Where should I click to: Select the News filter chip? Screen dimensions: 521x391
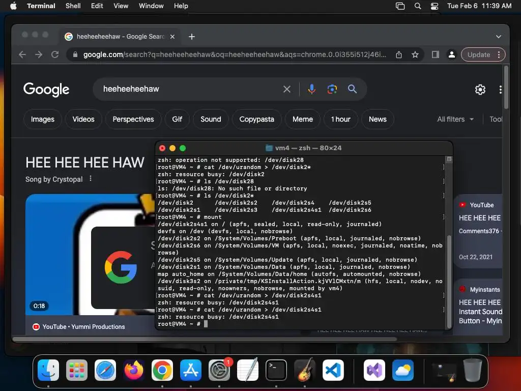pyautogui.click(x=378, y=119)
